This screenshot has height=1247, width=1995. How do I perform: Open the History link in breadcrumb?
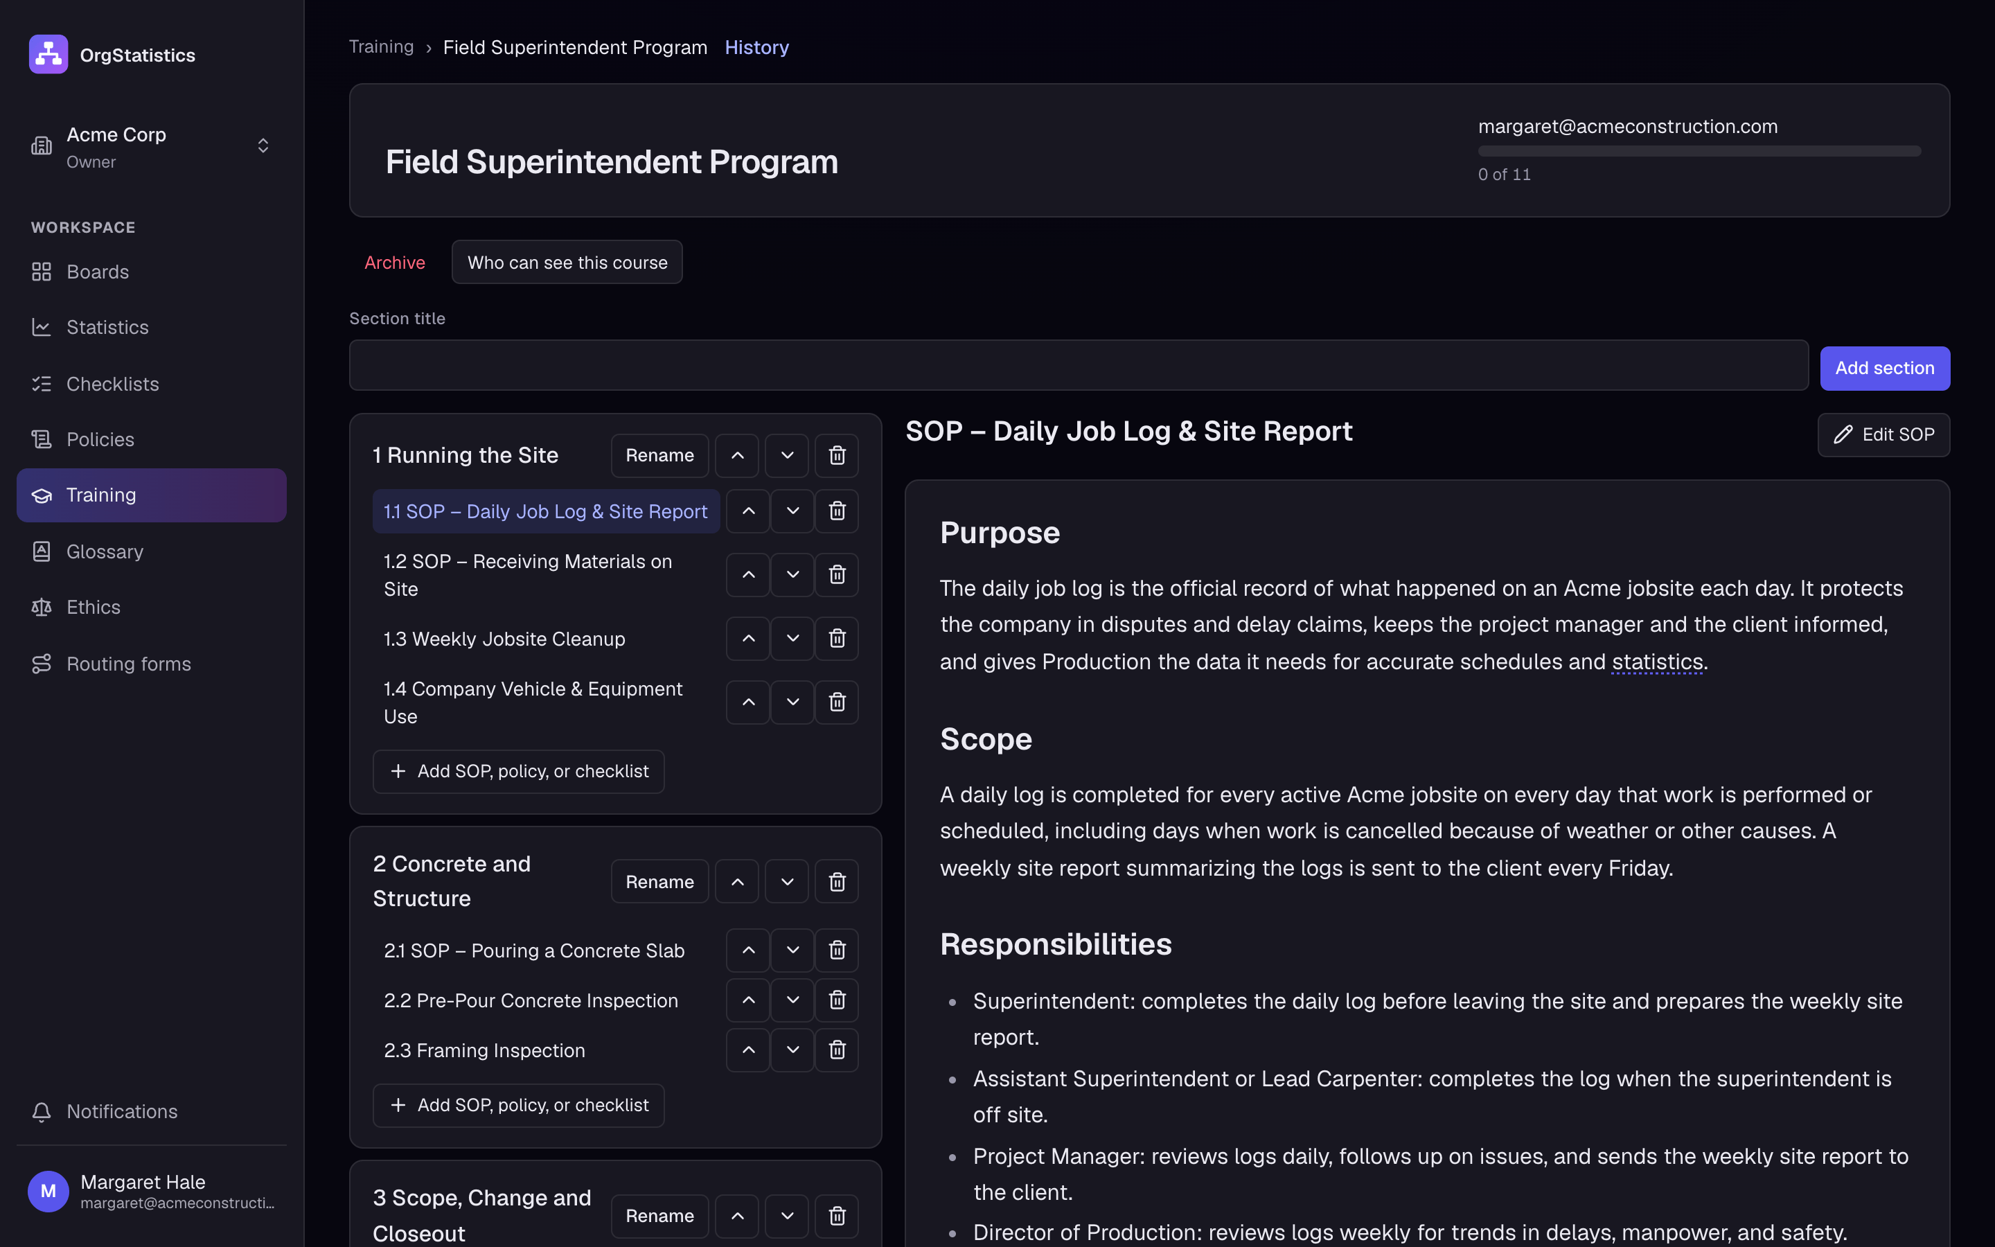pos(756,48)
